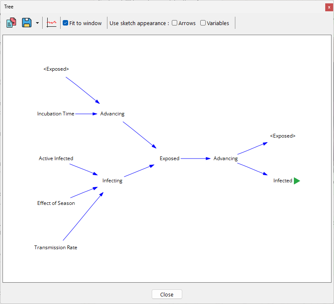This screenshot has height=304, width=334.
Task: Select the central Exposed node
Action: (x=169, y=158)
